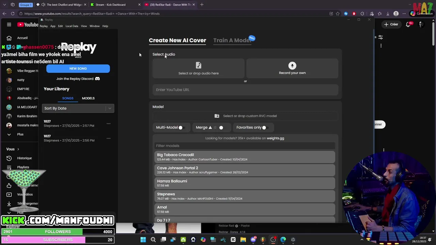
Task: Bookmark page with the star icon in address bar
Action: tap(338, 14)
